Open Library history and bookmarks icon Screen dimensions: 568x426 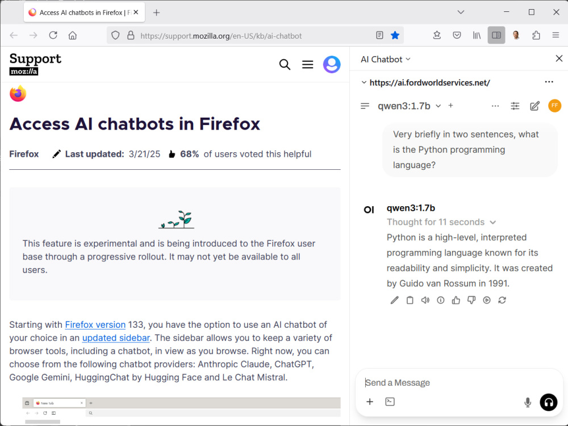point(477,35)
